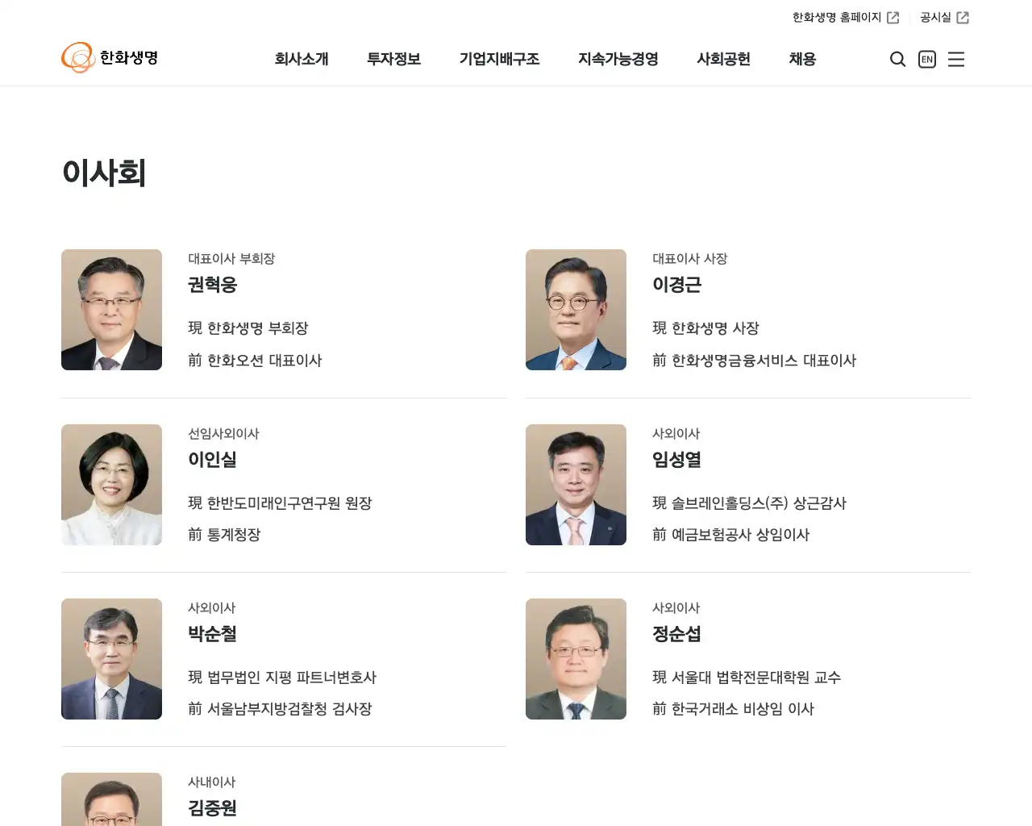Select 이인실's portrait photo

pyautogui.click(x=111, y=485)
